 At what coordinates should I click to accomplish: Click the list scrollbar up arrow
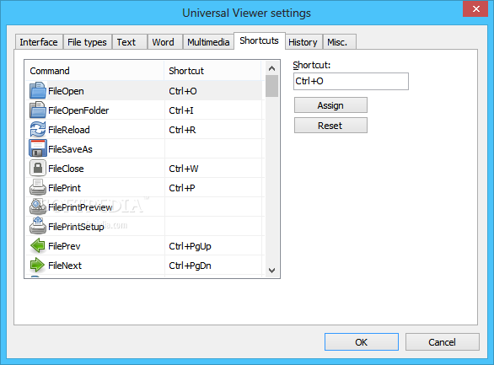click(x=272, y=68)
